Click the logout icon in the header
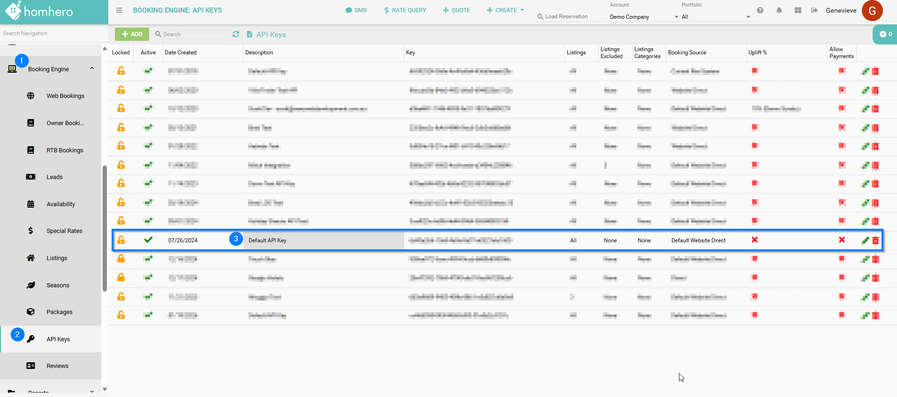897x397 pixels. [814, 10]
